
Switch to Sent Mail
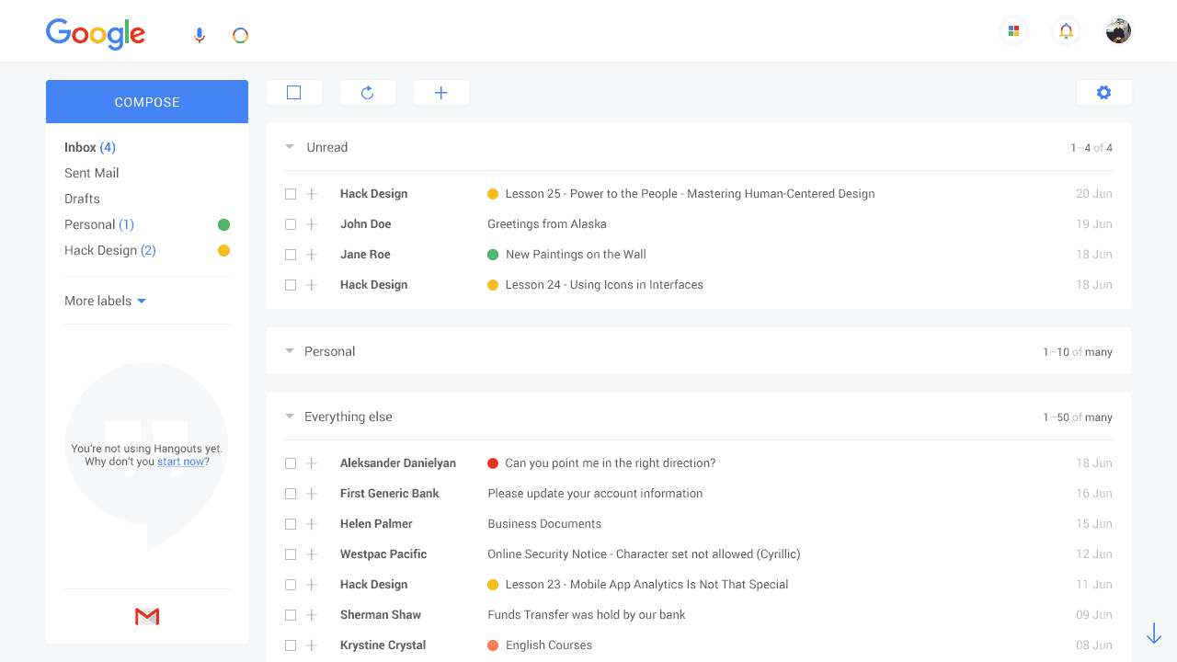click(x=91, y=173)
